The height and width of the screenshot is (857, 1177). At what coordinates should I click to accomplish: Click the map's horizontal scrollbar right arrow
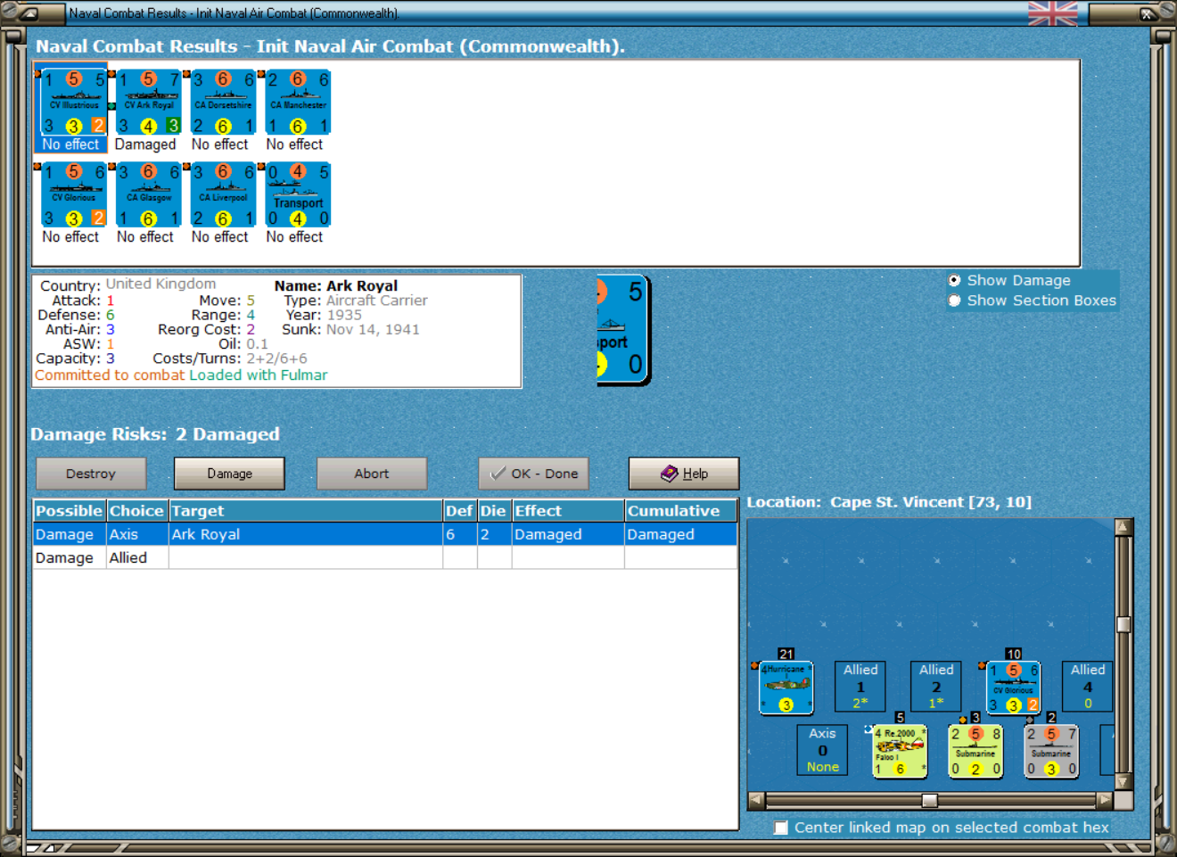click(x=1105, y=800)
